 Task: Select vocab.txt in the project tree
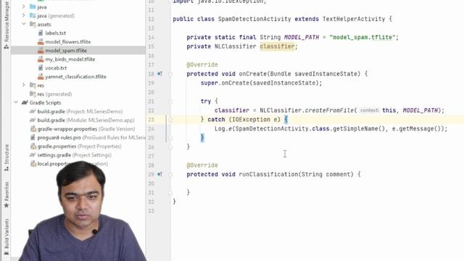56,67
